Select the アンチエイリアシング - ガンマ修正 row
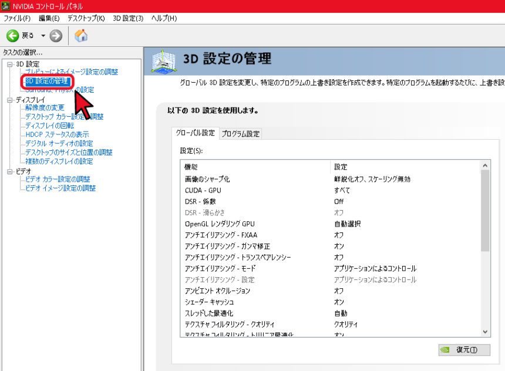This screenshot has width=505, height=371. 331,247
